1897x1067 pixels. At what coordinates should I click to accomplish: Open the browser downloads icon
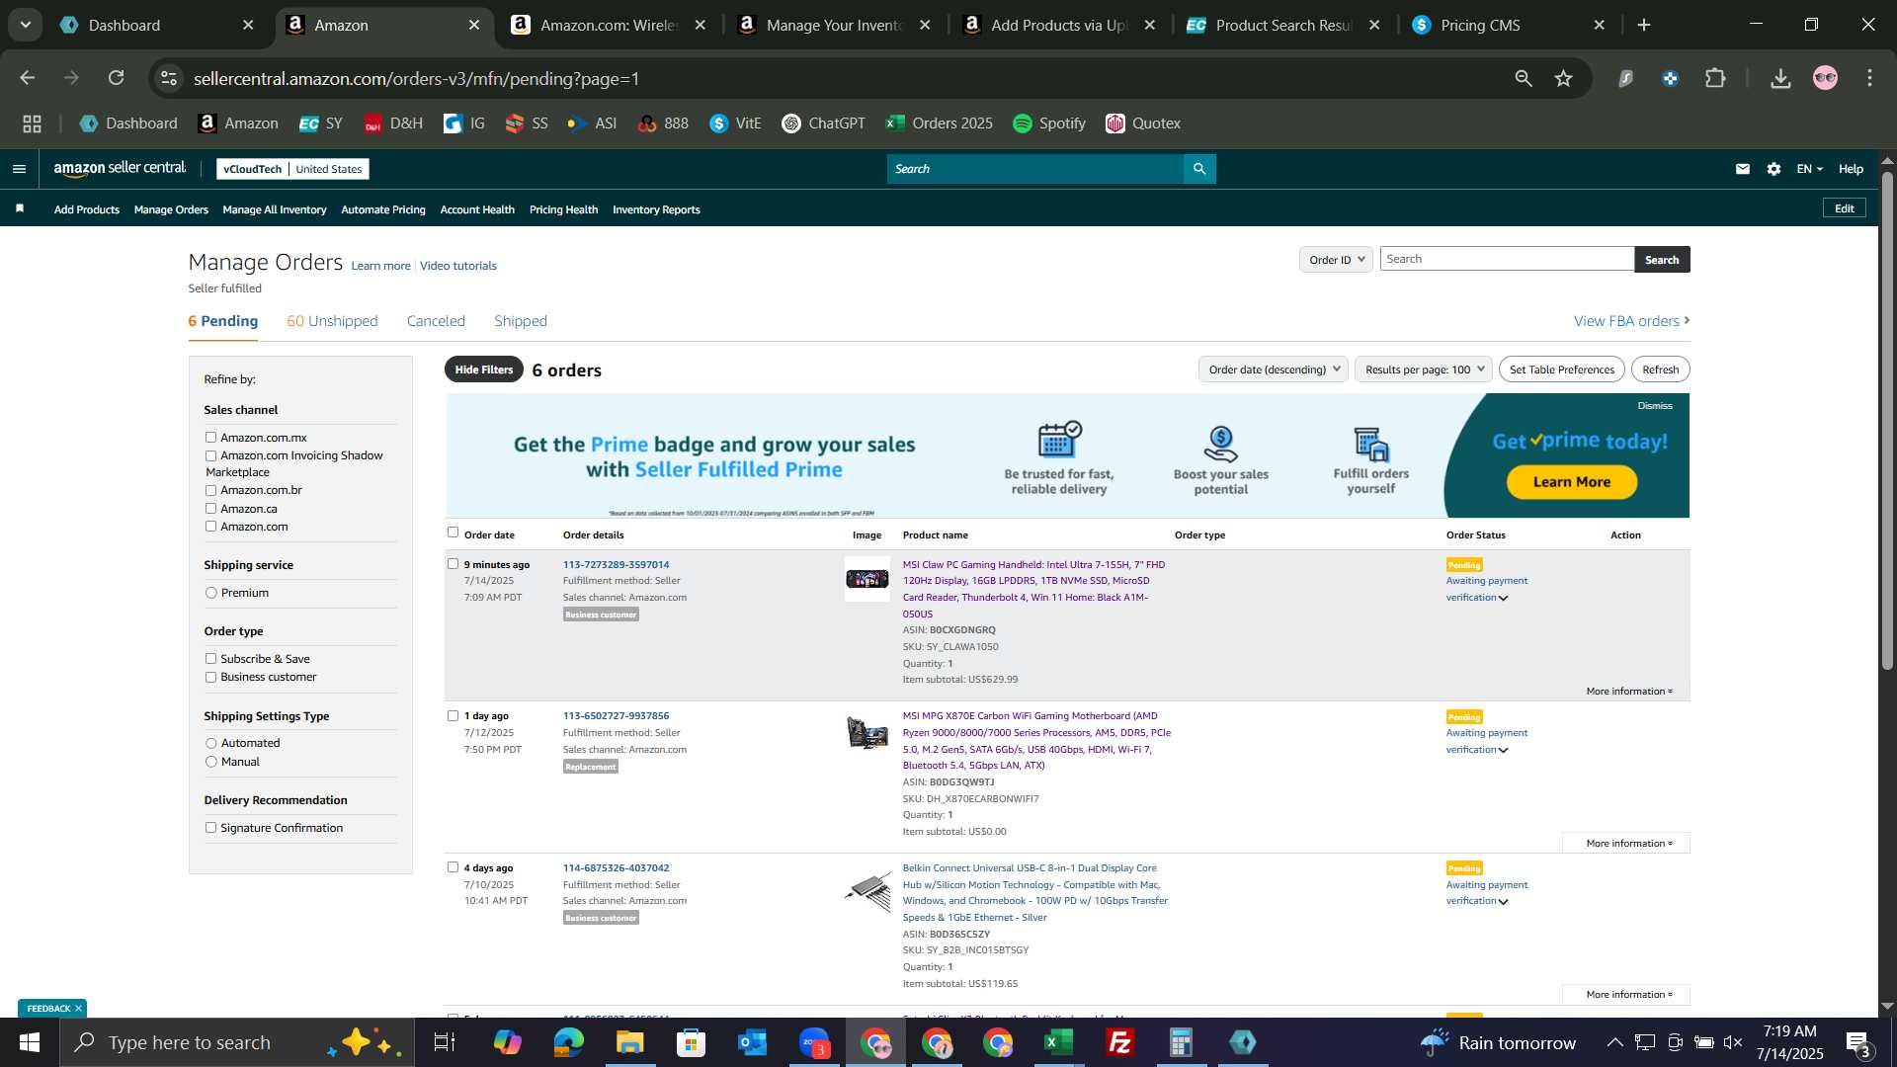[x=1780, y=78]
